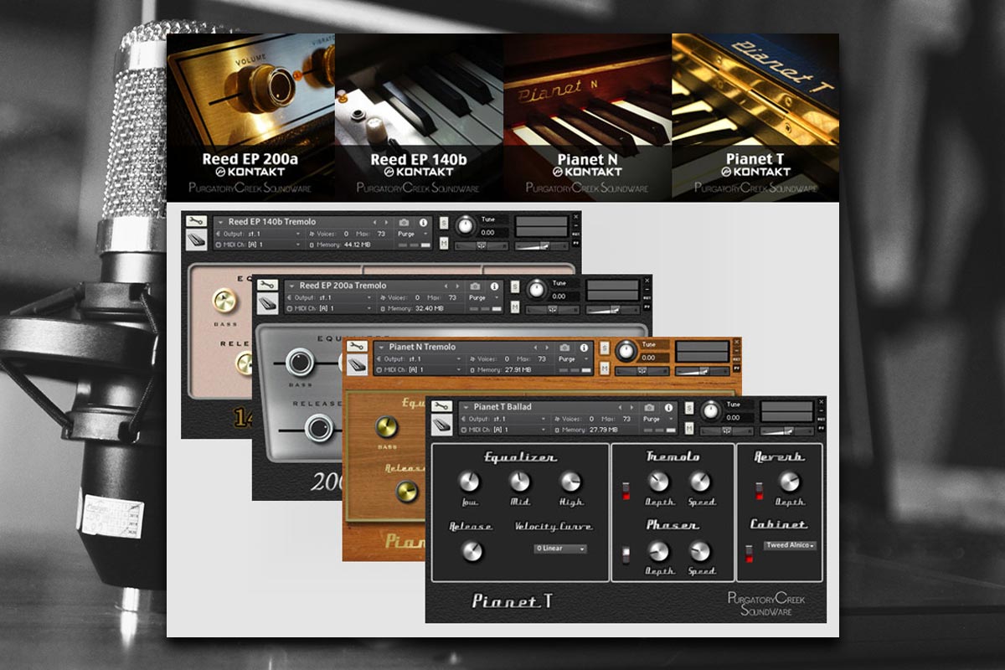Show info for Pianet N Tremolo instrument
This screenshot has width=1005, height=670.
tap(584, 347)
